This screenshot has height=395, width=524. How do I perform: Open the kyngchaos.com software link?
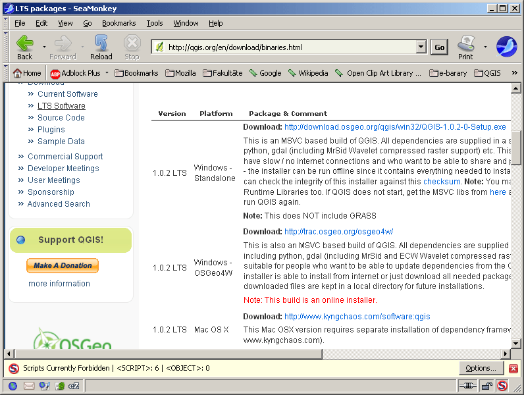tap(357, 317)
